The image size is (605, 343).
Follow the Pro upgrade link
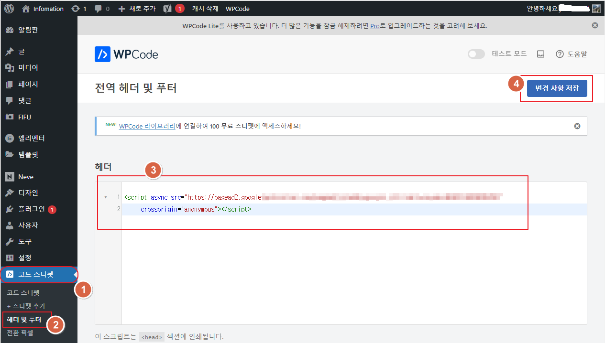pos(375,26)
